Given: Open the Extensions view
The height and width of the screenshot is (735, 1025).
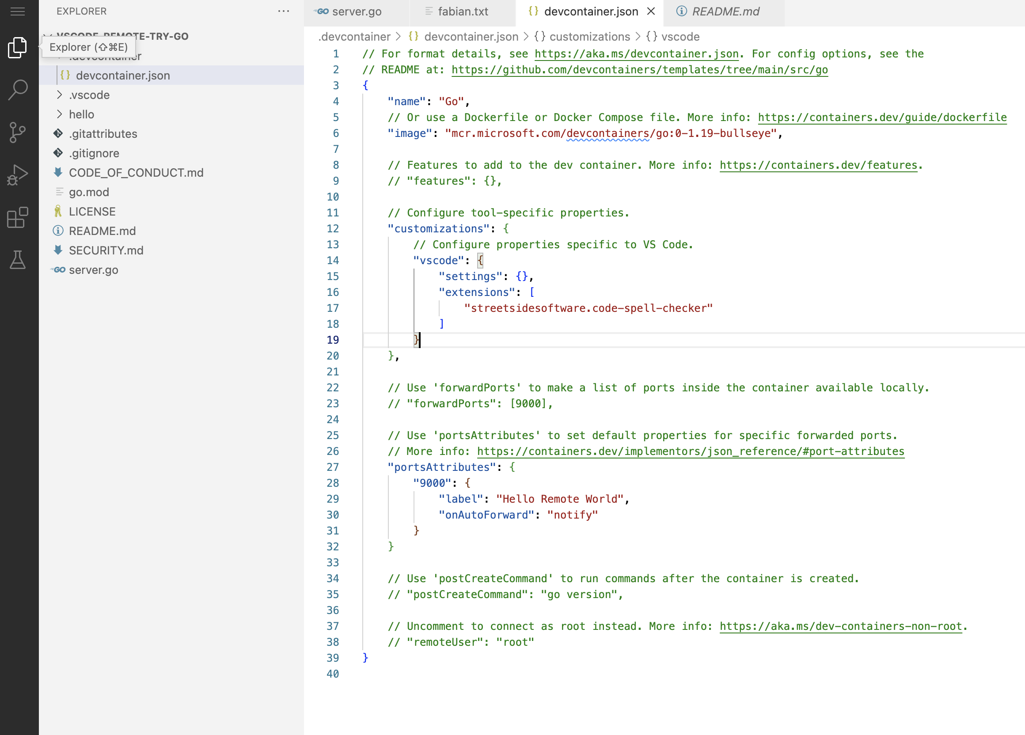Looking at the screenshot, I should click(18, 218).
